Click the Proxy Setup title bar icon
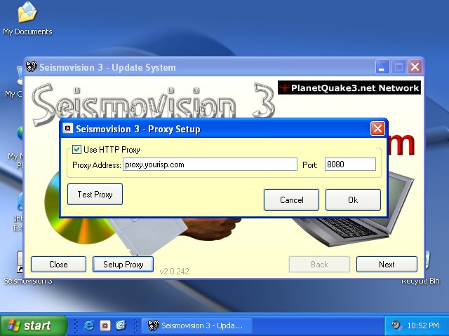 pos(68,129)
